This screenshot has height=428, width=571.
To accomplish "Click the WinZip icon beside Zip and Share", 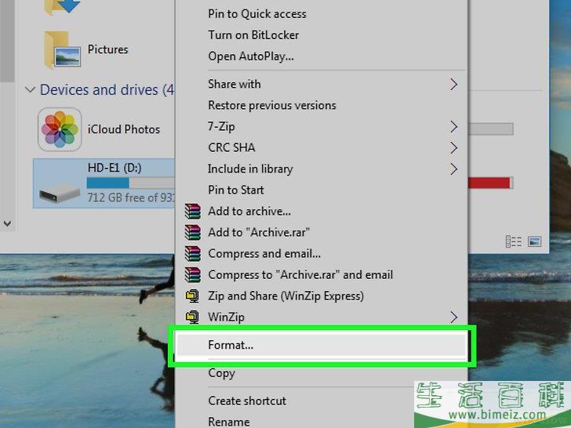I will pyautogui.click(x=192, y=296).
